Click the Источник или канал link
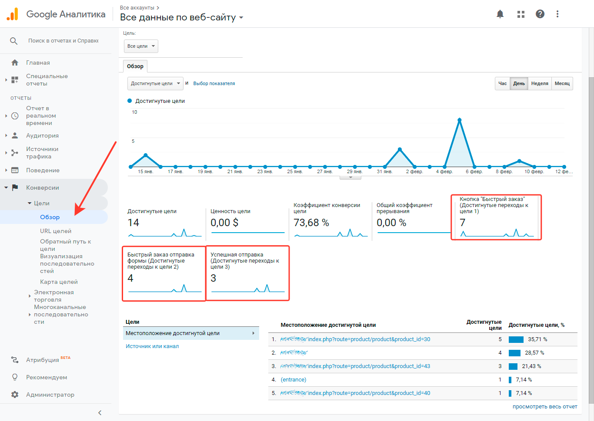The width and height of the screenshot is (594, 421). coord(152,346)
